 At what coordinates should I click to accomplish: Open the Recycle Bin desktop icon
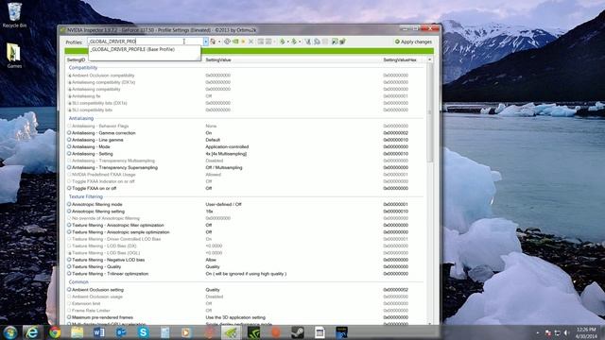(x=14, y=15)
